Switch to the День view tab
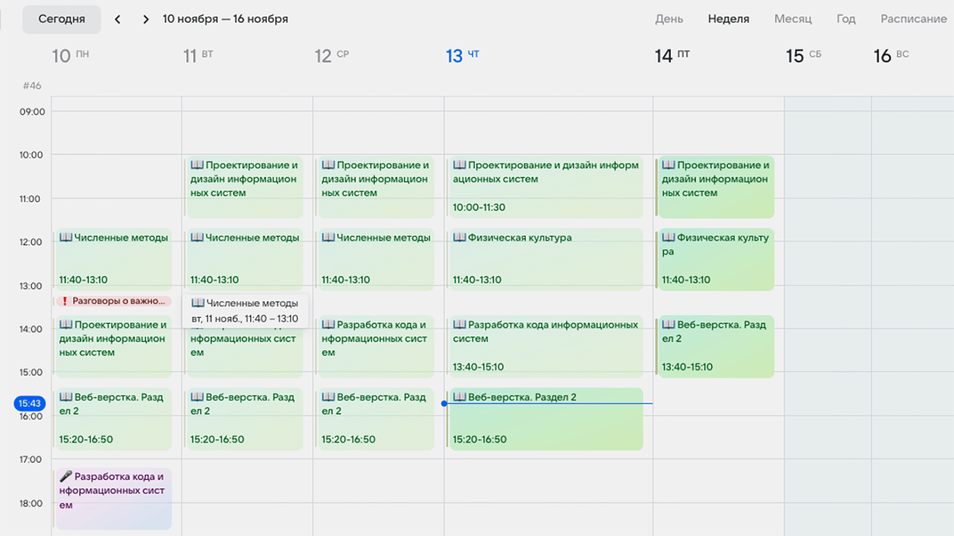The width and height of the screenshot is (954, 536). [668, 19]
